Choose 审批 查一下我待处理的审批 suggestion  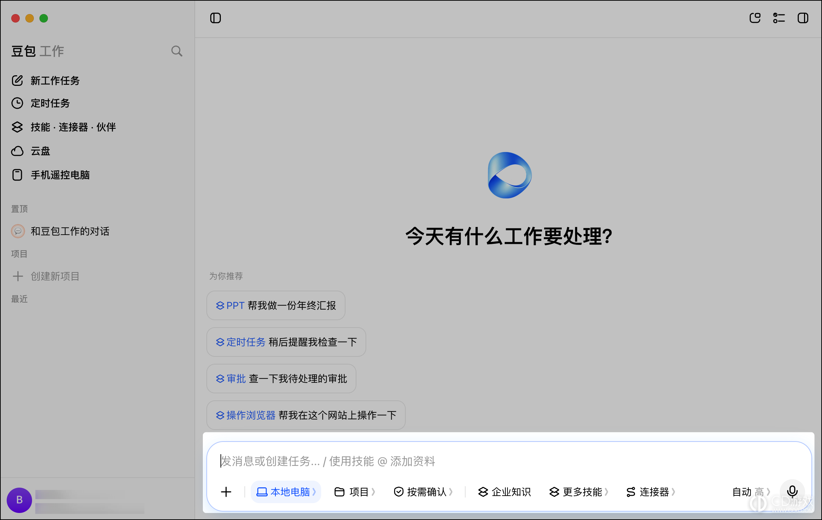coord(281,379)
